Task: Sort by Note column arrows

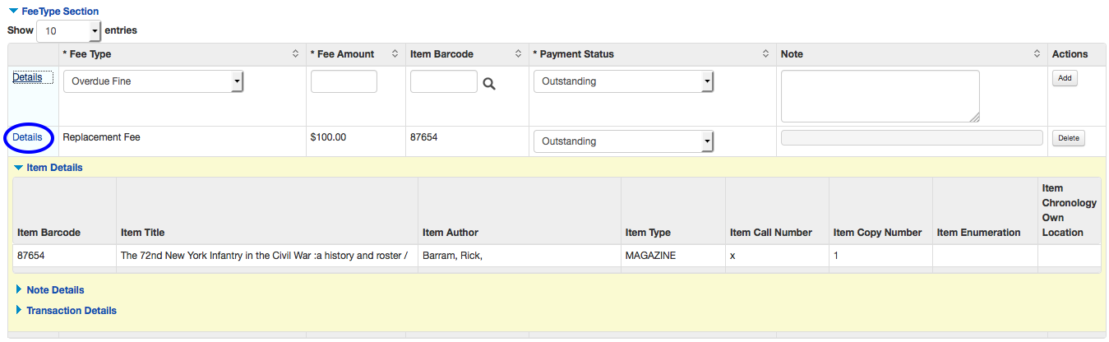Action: point(1037,54)
